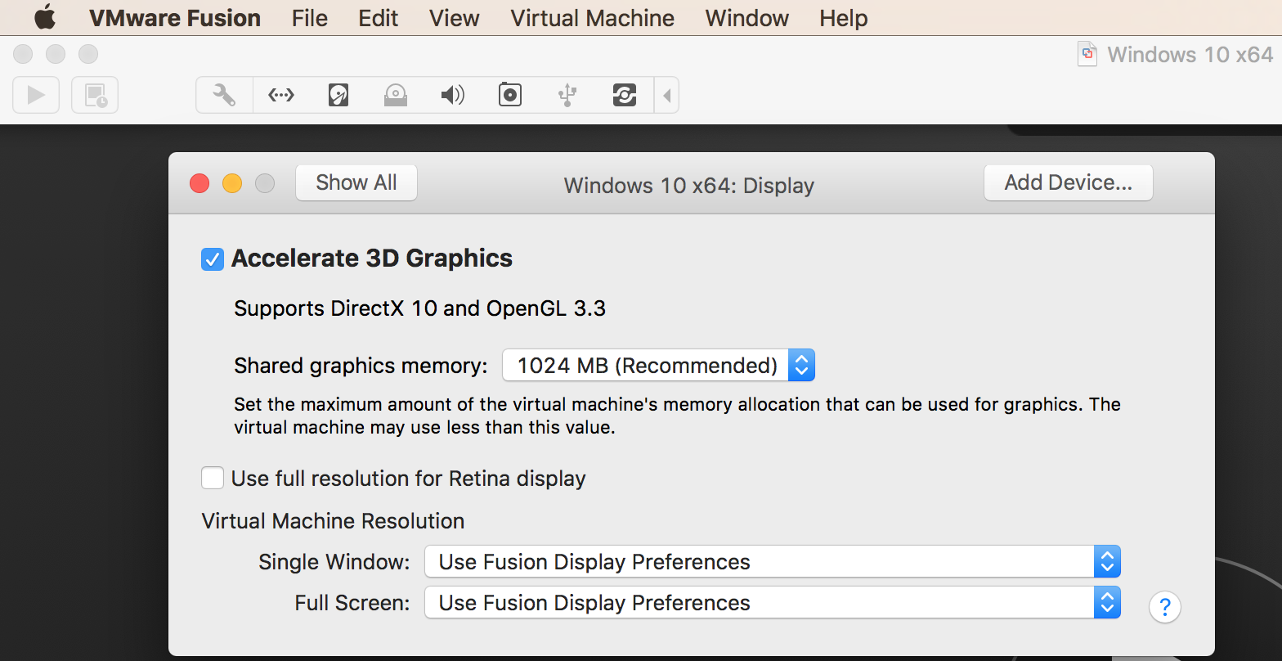Click the 'Virtual Machine Resolution' heading
The width and height of the screenshot is (1282, 661).
click(x=333, y=521)
